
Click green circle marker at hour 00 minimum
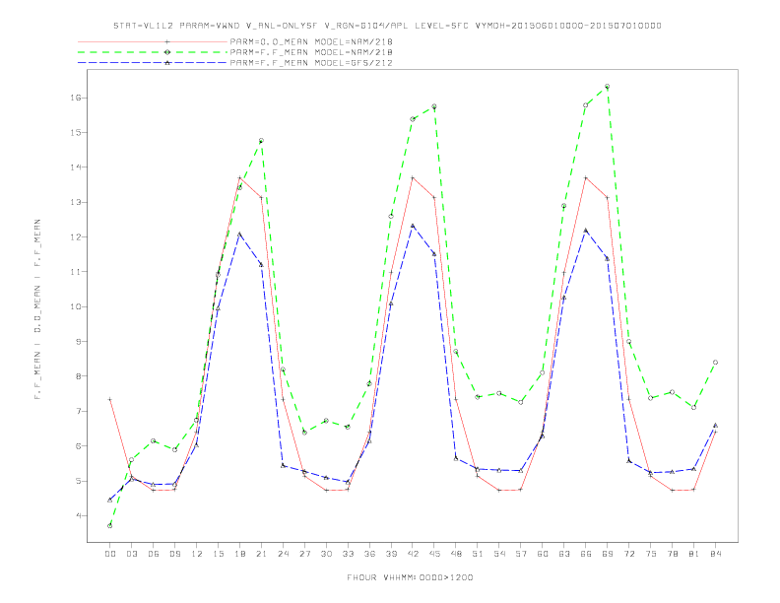110,526
